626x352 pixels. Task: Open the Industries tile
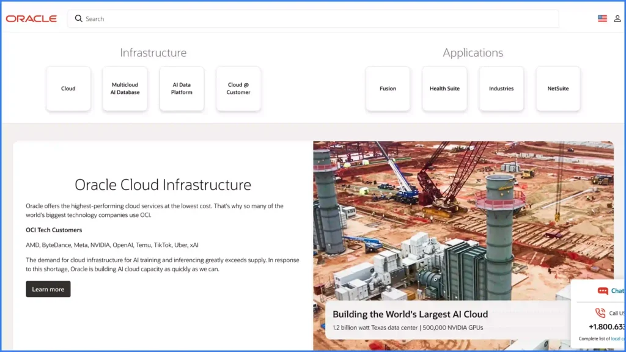[x=501, y=89]
